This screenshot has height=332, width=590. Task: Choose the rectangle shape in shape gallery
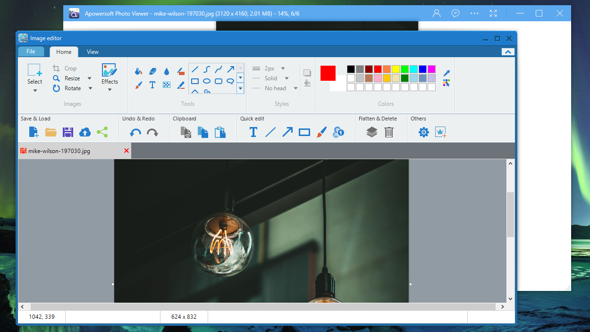[194, 81]
